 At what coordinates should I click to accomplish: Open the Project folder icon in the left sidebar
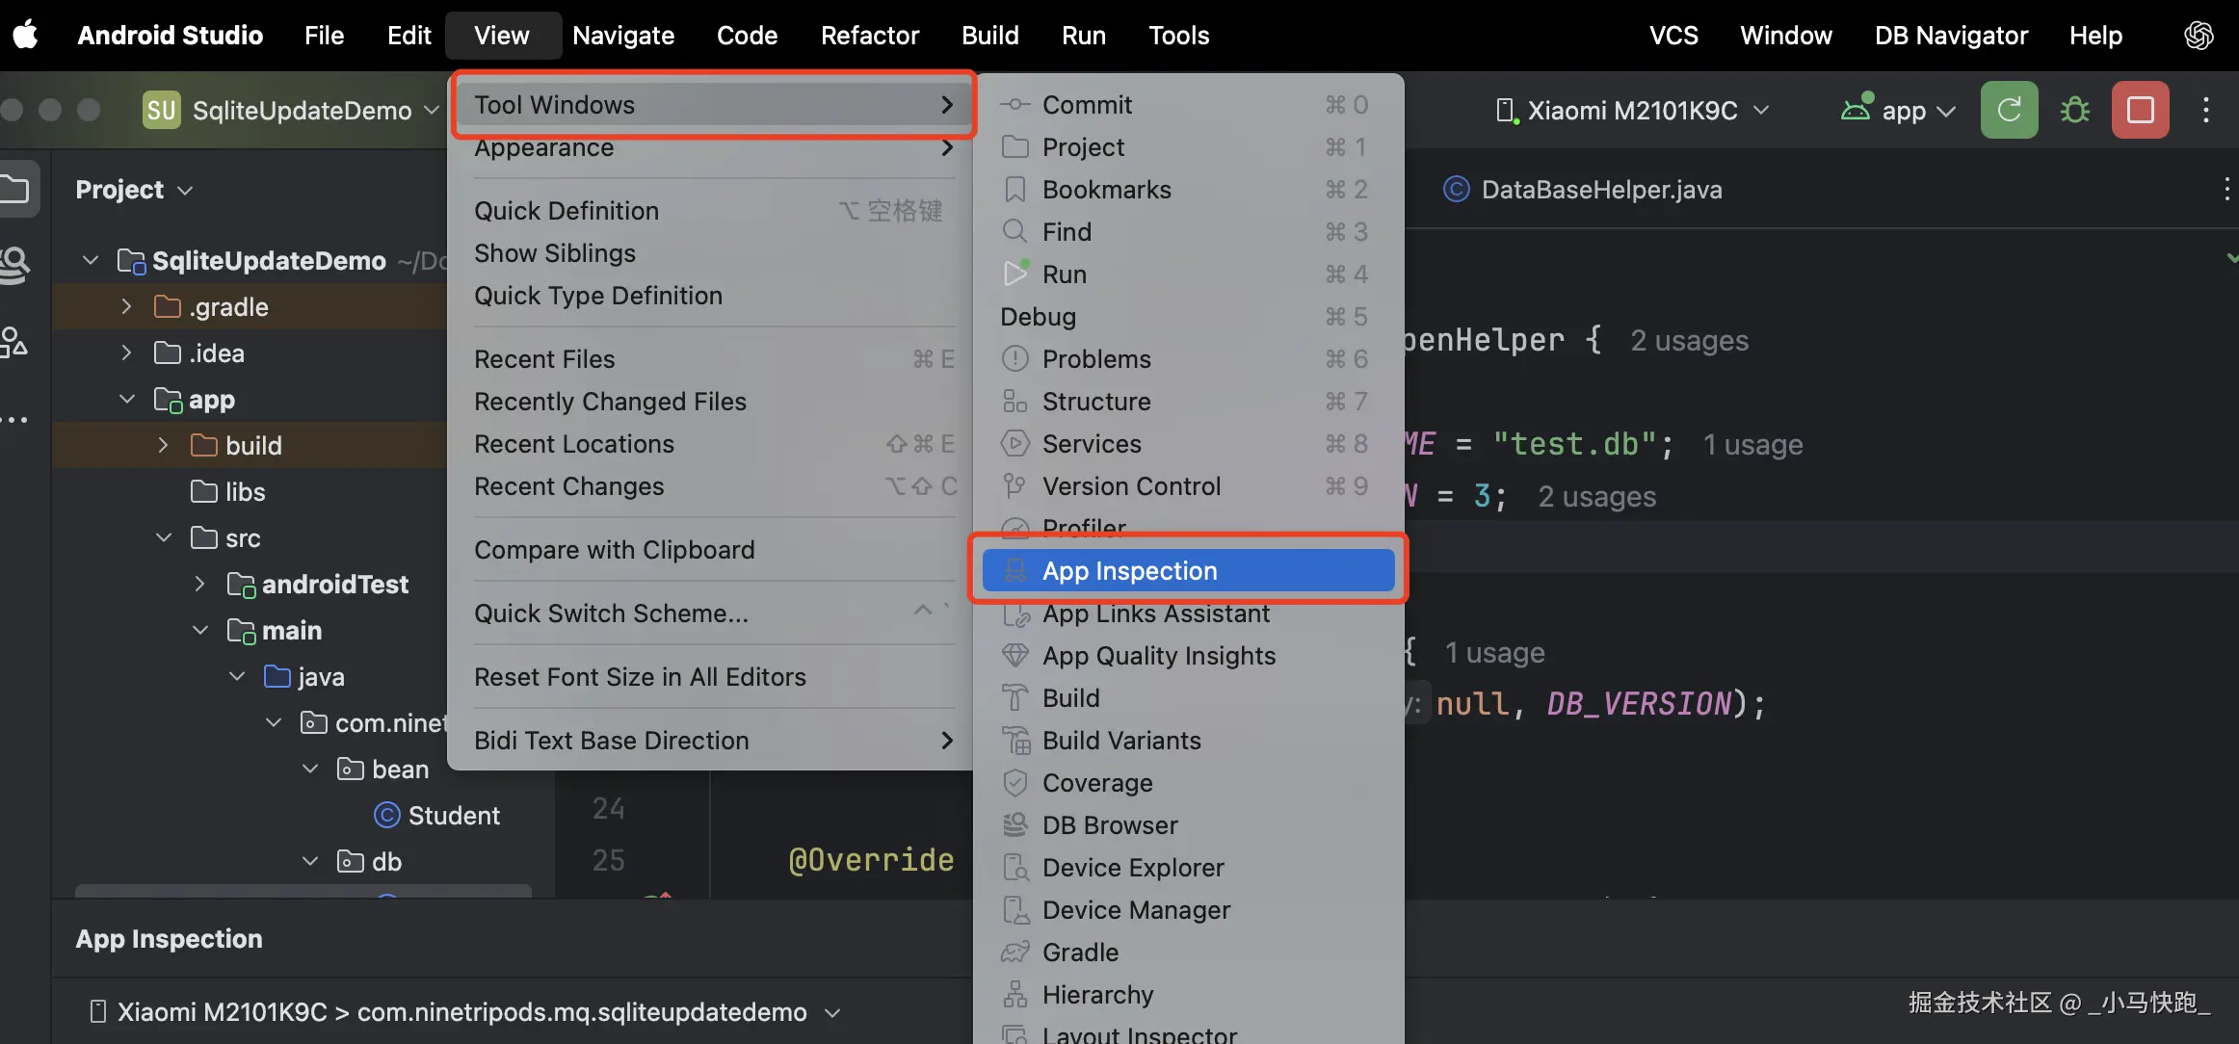(16, 189)
